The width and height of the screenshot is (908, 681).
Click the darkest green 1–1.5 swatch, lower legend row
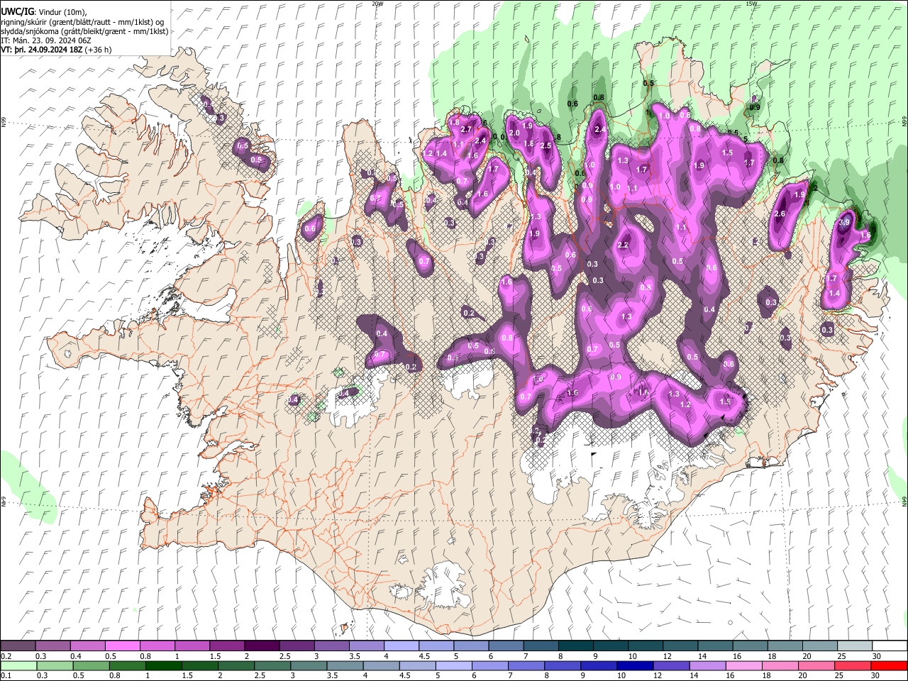tap(164, 665)
